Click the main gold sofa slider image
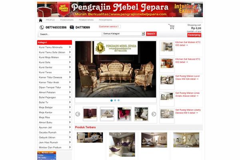This screenshot has height=160, width=240. [116, 69]
